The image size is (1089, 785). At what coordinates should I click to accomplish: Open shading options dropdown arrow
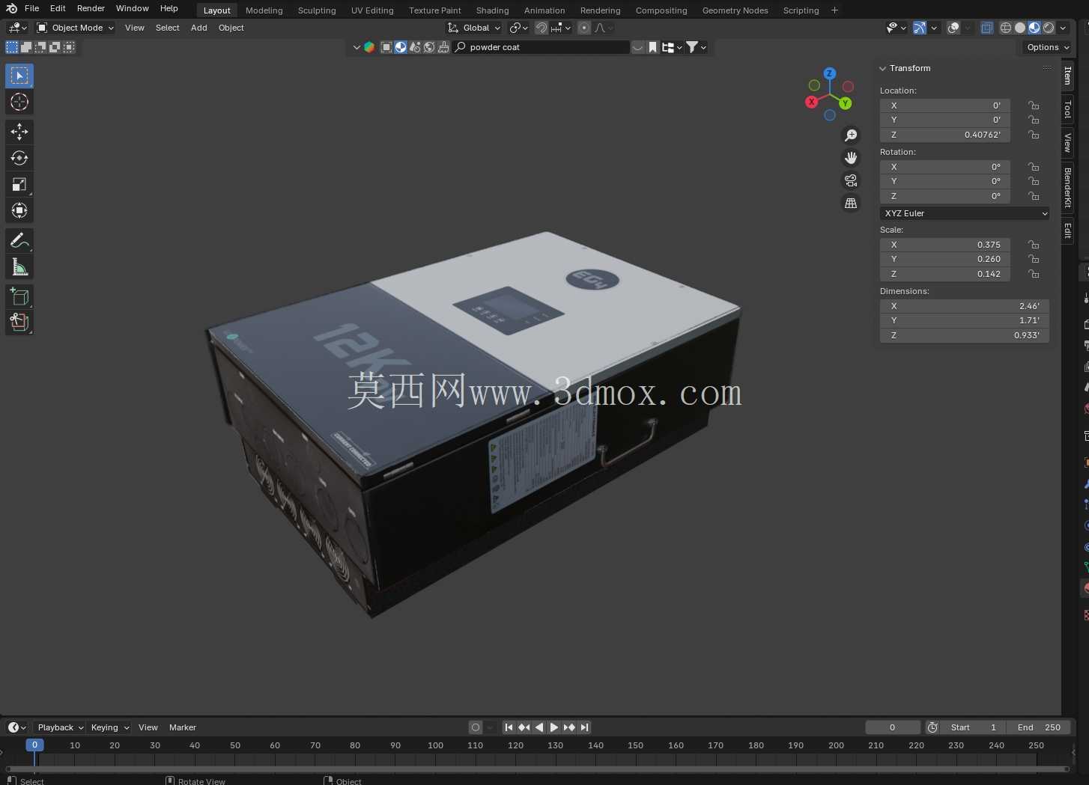[x=1063, y=28]
